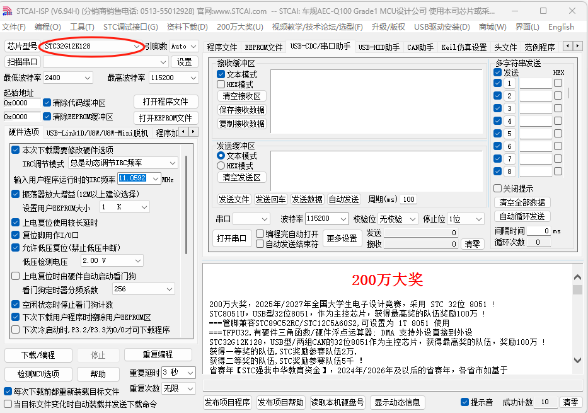Open 重复延时 3秒 dropdown
Screen dimensions: 588x413
click(190, 373)
